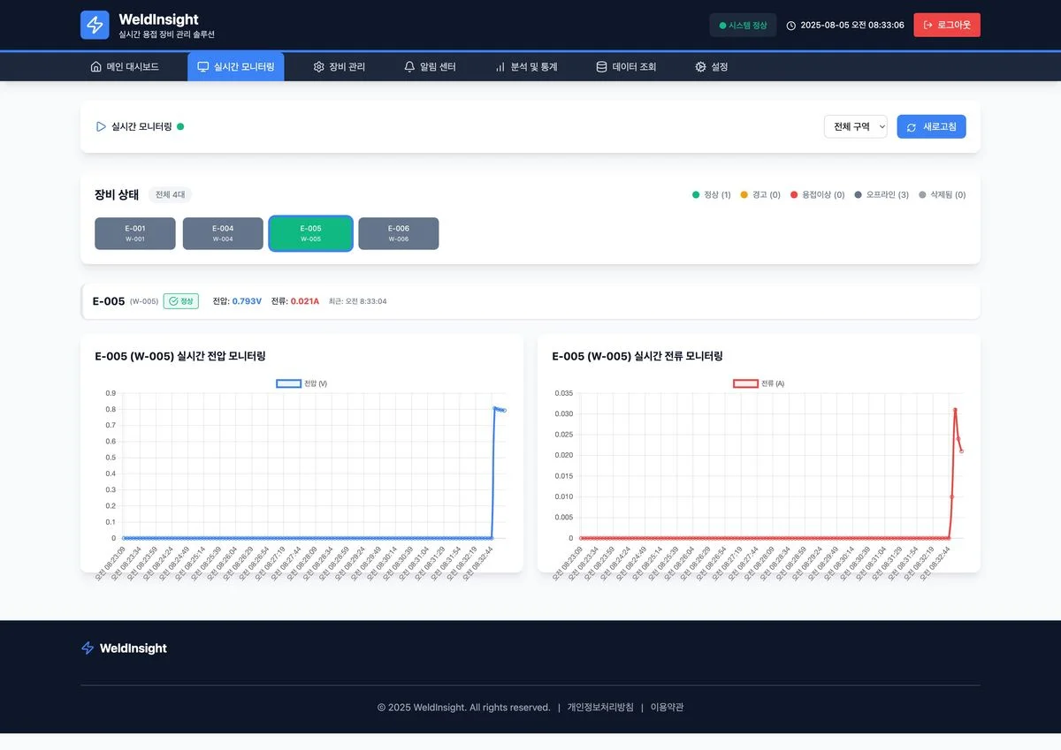Open the 전체 구역 zone dropdown

click(x=855, y=126)
